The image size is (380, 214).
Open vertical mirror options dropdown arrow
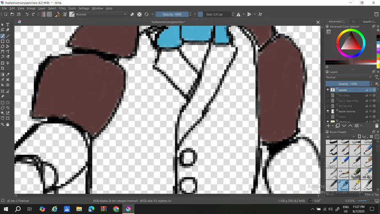255,14
